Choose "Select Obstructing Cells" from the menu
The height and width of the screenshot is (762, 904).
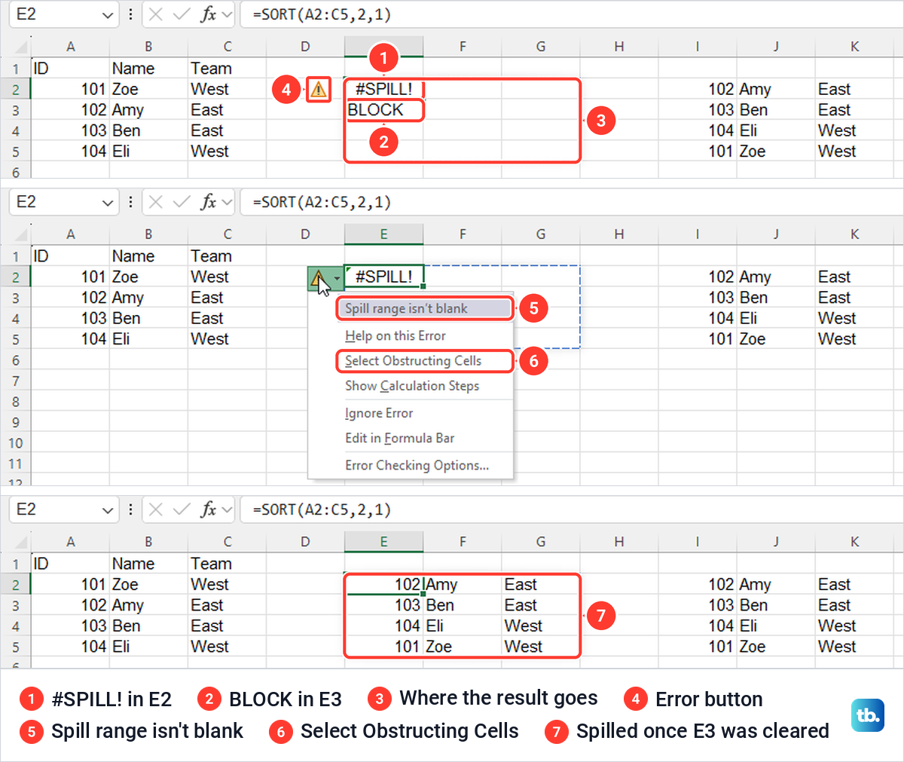(424, 361)
